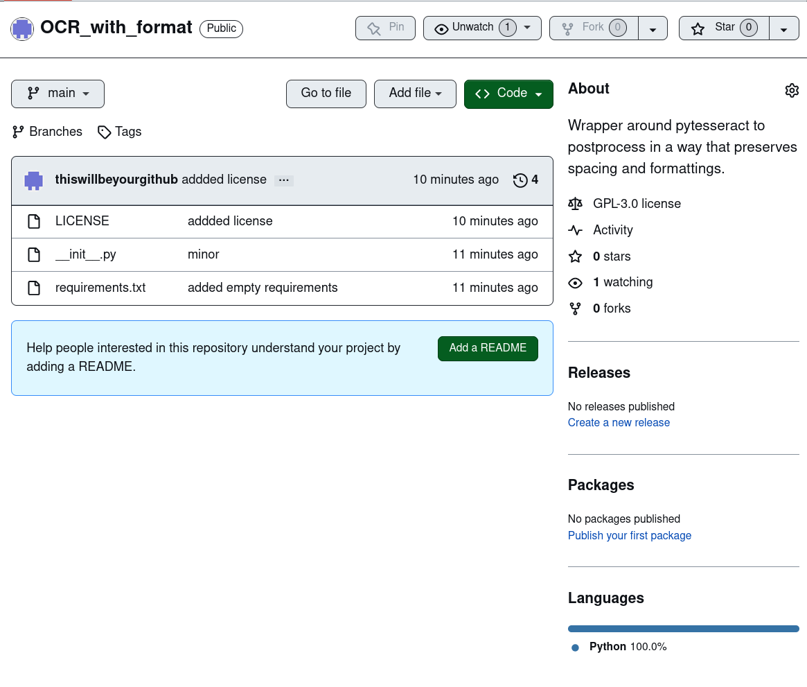Screen dimensions: 807x687
Task: Click the Branches icon link
Action: pos(19,132)
